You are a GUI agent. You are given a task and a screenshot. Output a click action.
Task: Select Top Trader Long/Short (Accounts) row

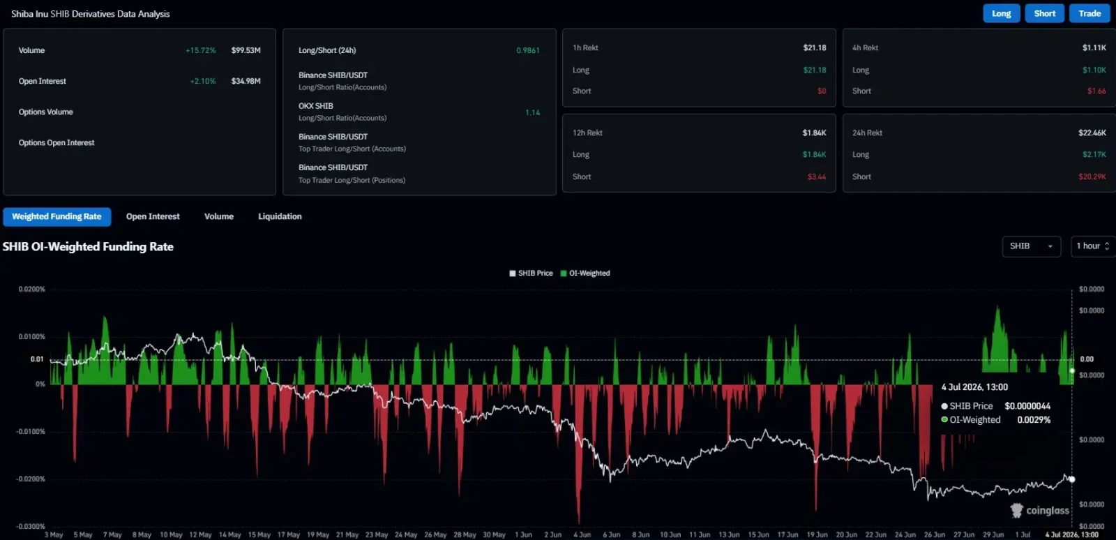pos(352,142)
